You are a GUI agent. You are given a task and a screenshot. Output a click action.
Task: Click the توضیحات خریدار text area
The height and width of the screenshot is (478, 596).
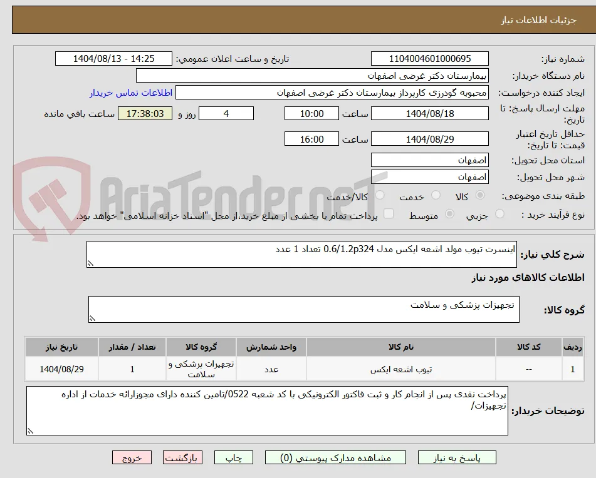point(267,411)
